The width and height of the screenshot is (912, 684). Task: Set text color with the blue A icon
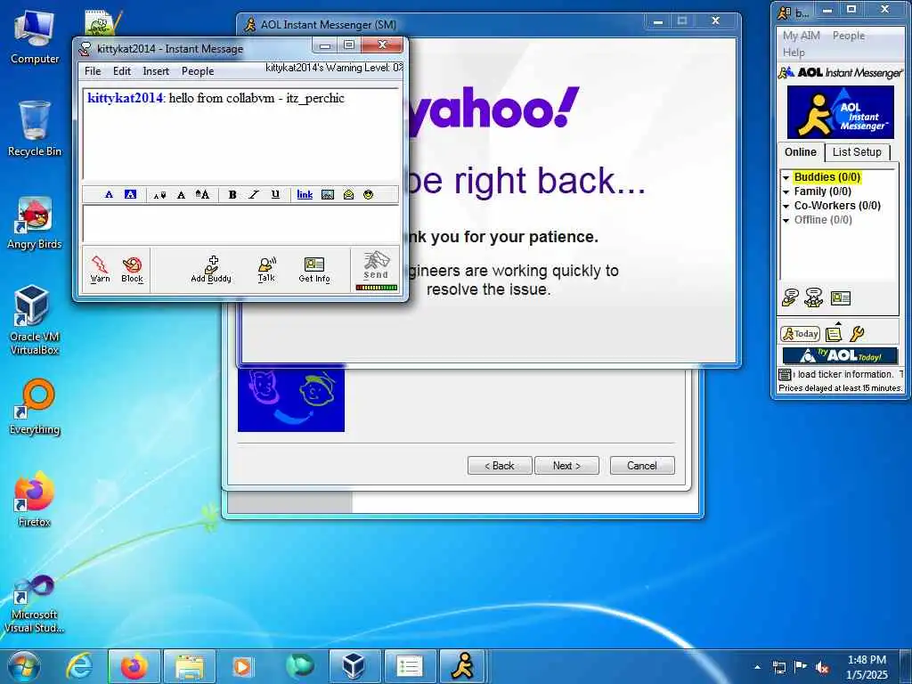(x=109, y=194)
